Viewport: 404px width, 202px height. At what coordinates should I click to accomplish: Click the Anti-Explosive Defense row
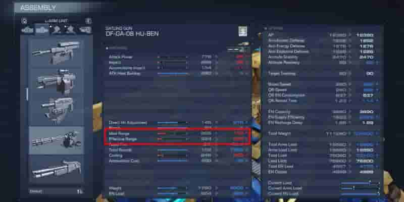click(x=324, y=52)
